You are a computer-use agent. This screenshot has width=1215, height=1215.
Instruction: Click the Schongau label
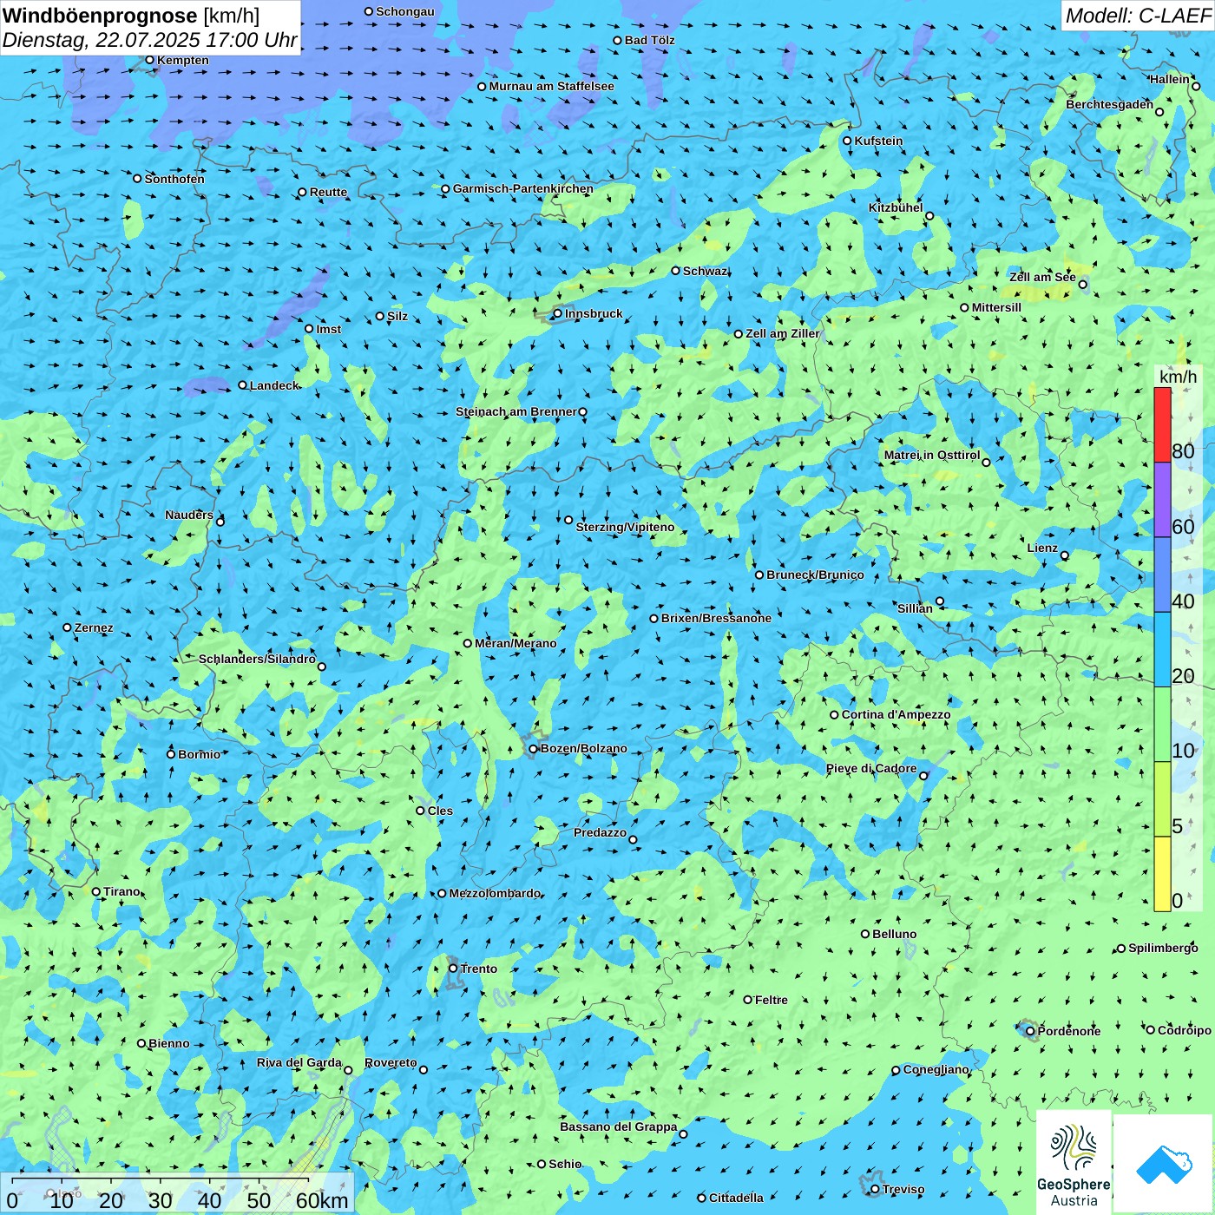click(405, 11)
